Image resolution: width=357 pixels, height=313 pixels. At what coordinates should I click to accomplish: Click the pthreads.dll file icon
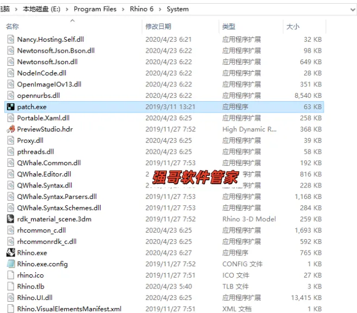coord(11,152)
